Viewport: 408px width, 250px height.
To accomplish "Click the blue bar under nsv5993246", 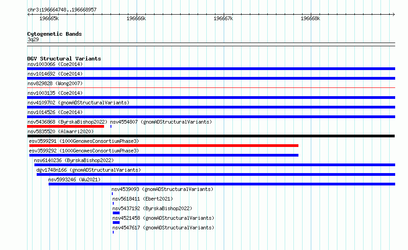I will pyautogui.click(x=222, y=184).
